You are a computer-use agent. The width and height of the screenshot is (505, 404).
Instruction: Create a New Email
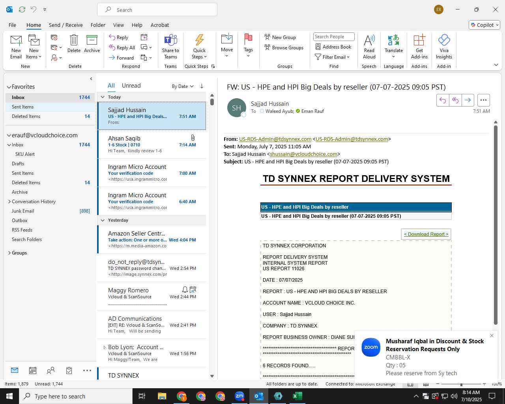coord(16,47)
